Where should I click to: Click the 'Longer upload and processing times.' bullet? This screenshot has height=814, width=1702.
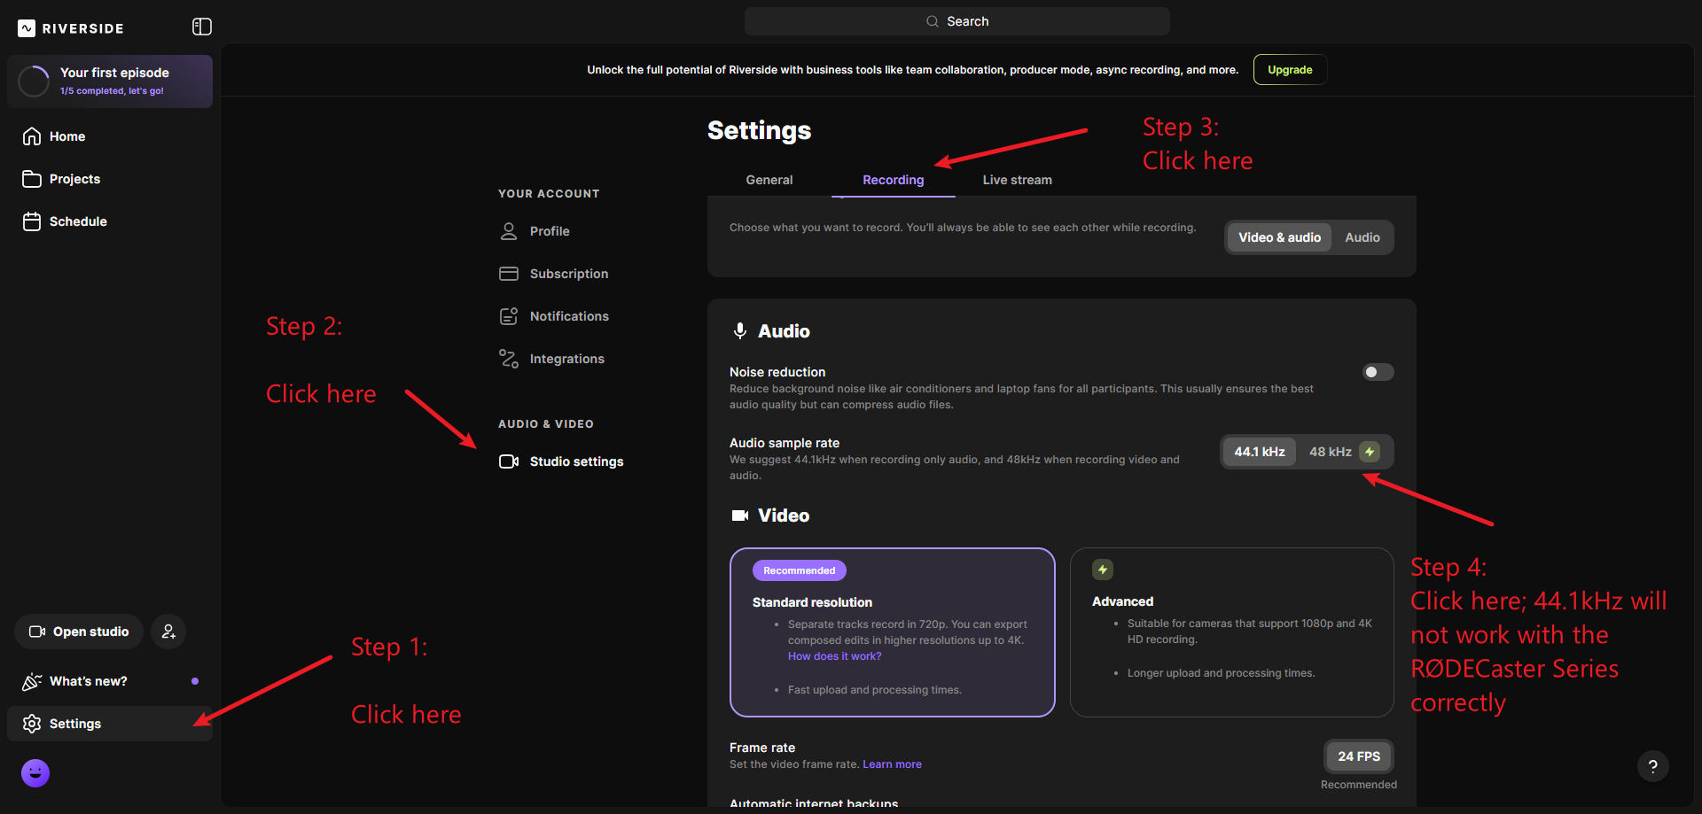coord(1222,673)
